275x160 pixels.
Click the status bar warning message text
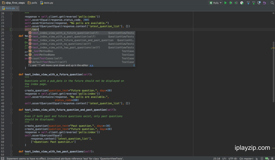tap(65, 159)
